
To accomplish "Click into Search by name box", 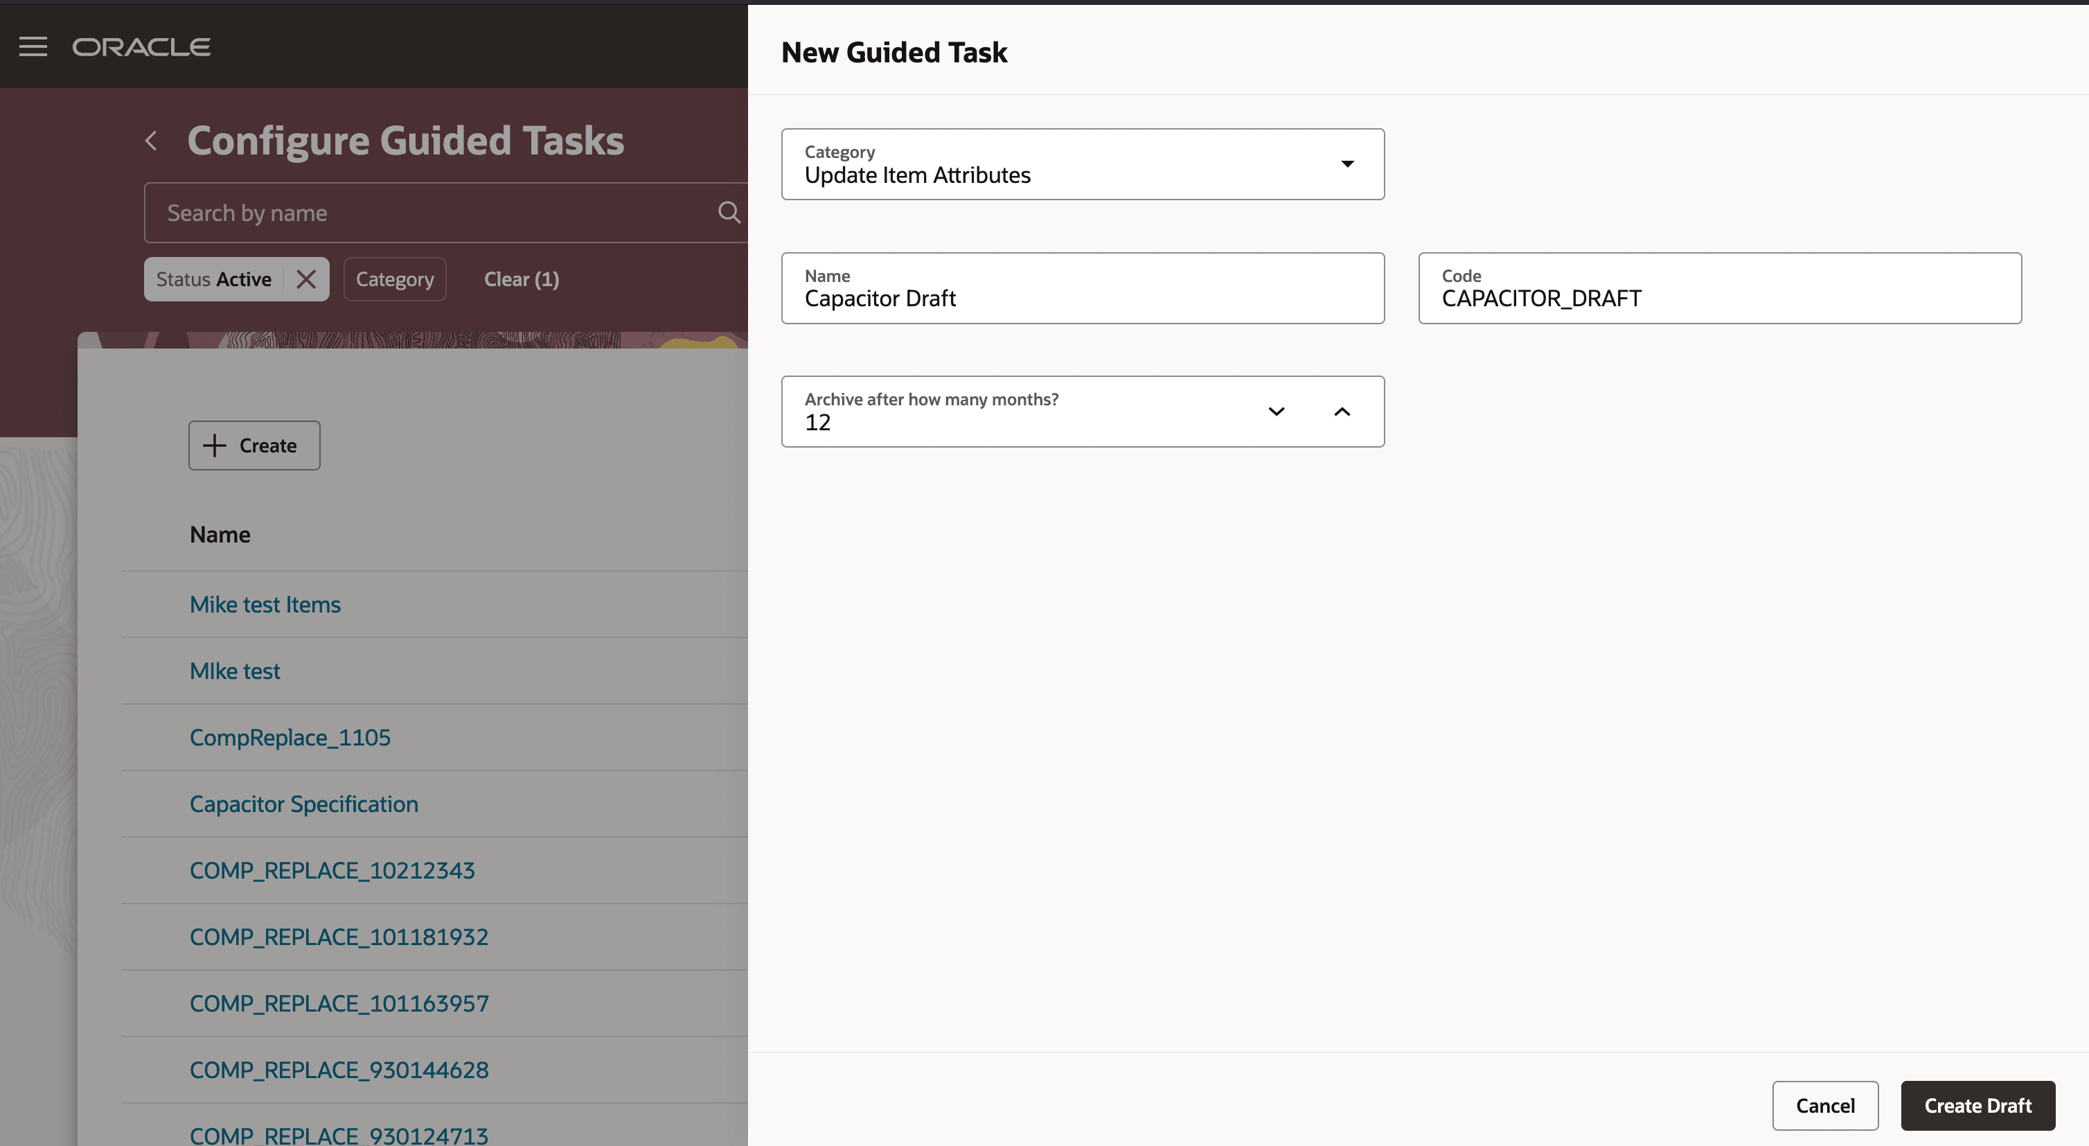I will (x=430, y=213).
